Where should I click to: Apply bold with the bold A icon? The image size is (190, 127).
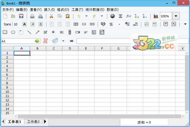pos(24,24)
